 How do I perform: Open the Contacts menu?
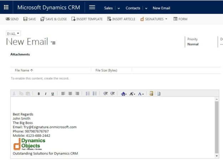133,8
